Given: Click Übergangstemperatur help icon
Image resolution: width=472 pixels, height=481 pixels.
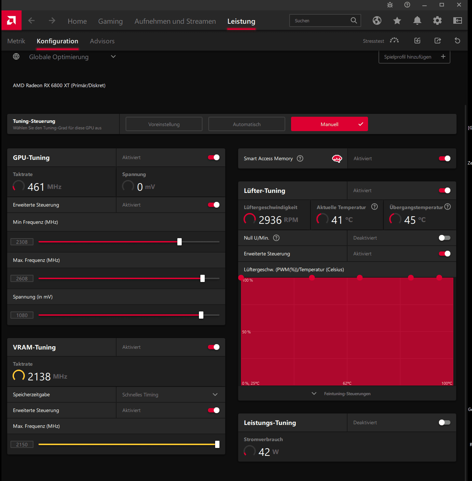Looking at the screenshot, I should coord(448,207).
